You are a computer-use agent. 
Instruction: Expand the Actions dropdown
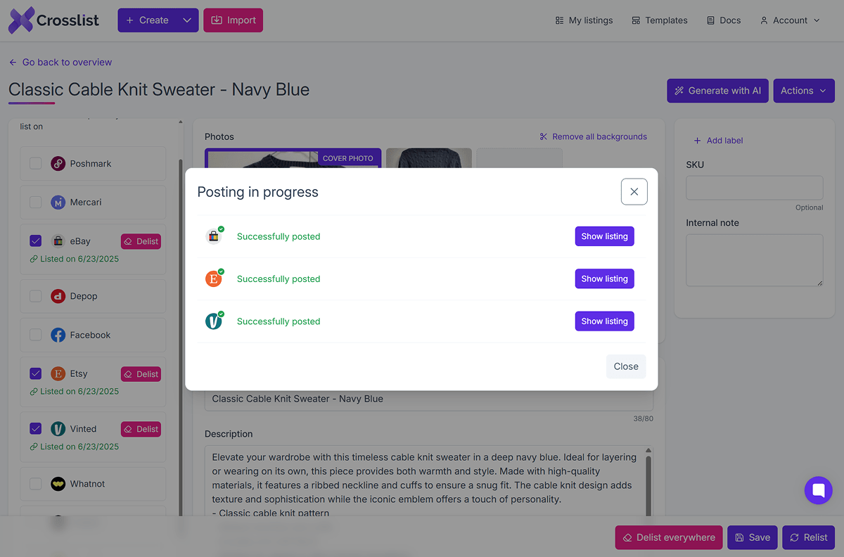(x=804, y=91)
